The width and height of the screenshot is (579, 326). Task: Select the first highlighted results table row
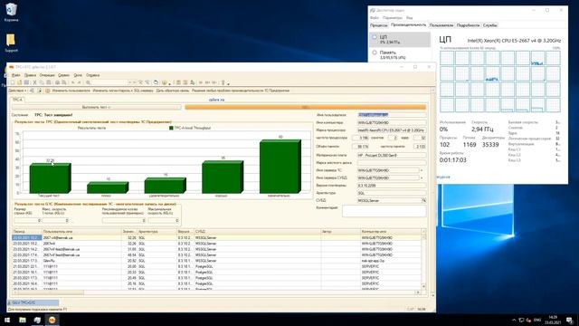click(x=216, y=237)
